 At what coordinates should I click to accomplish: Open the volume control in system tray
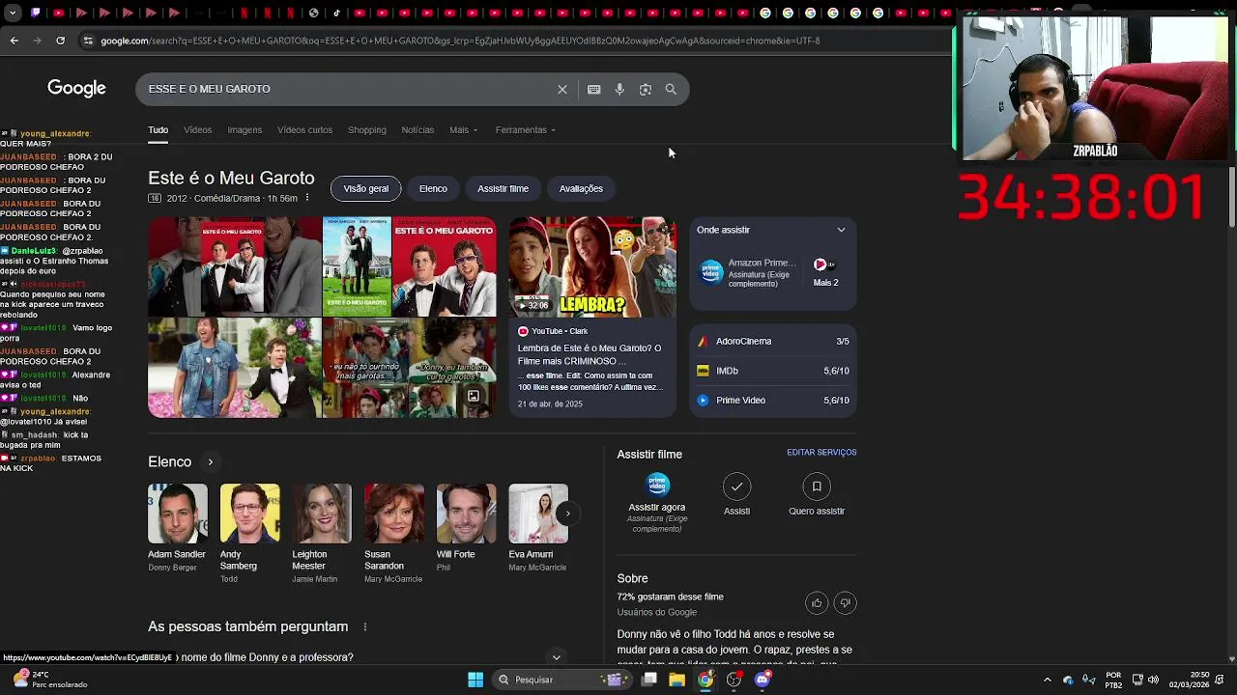point(1153,680)
